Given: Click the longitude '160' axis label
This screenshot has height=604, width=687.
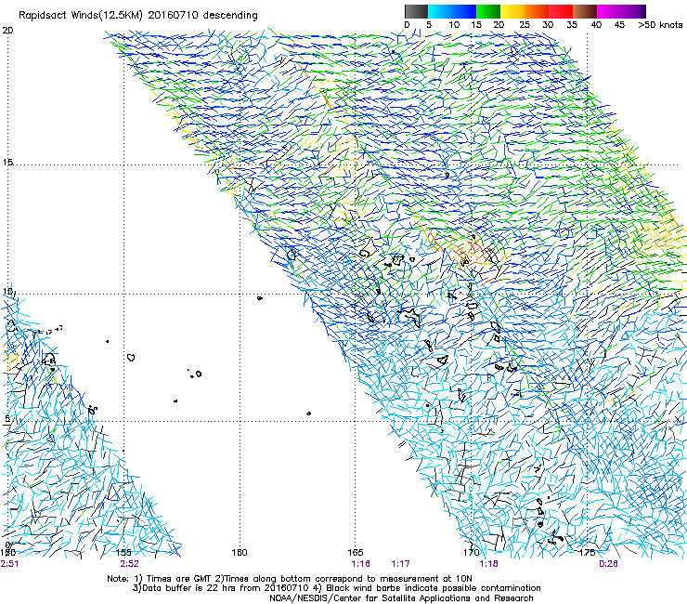Looking at the screenshot, I should click(x=240, y=552).
